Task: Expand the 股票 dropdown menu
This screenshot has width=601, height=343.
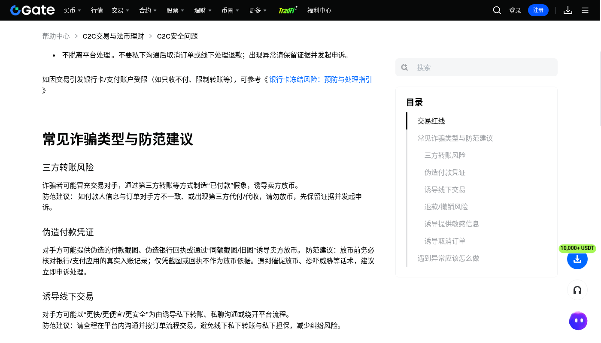Action: (x=176, y=10)
